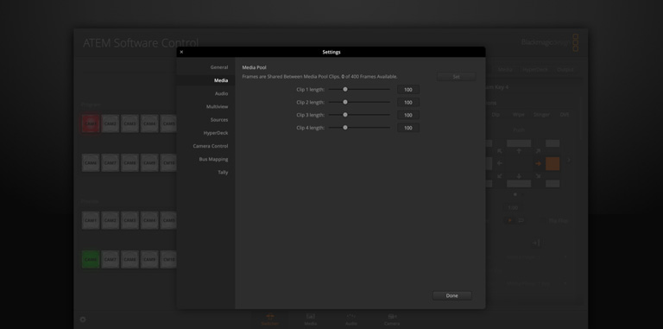
Task: Click the Clip 4 length value field
Action: pyautogui.click(x=408, y=128)
